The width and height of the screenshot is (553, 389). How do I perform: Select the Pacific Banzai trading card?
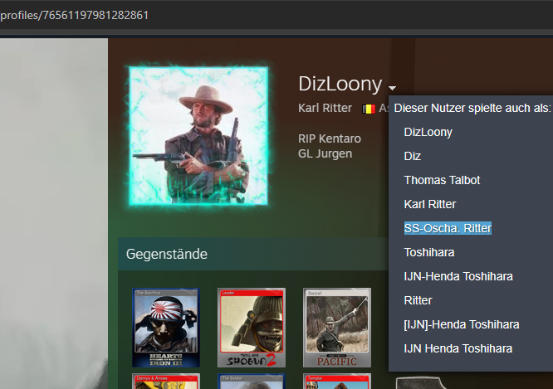[336, 328]
